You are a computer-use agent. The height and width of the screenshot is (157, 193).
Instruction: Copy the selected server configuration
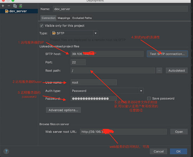point(15,6)
